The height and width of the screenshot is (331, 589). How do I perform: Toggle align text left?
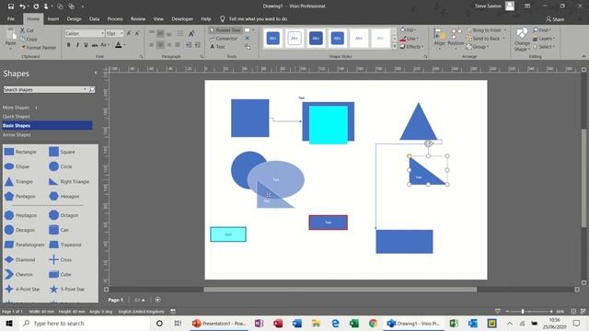[152, 45]
